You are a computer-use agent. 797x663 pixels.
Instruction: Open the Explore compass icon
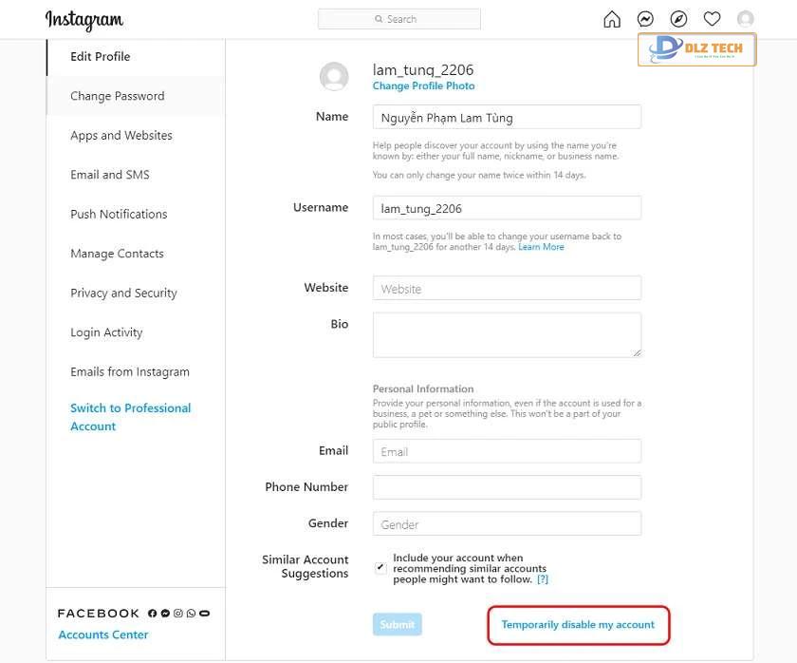point(678,19)
